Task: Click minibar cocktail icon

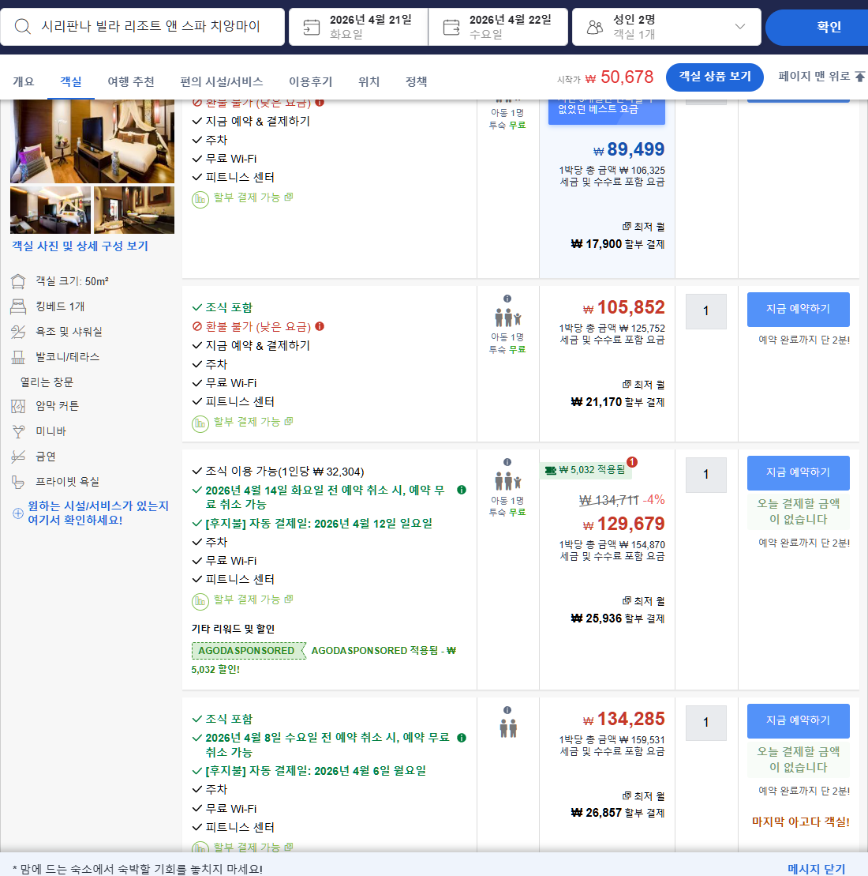Action: [18, 431]
